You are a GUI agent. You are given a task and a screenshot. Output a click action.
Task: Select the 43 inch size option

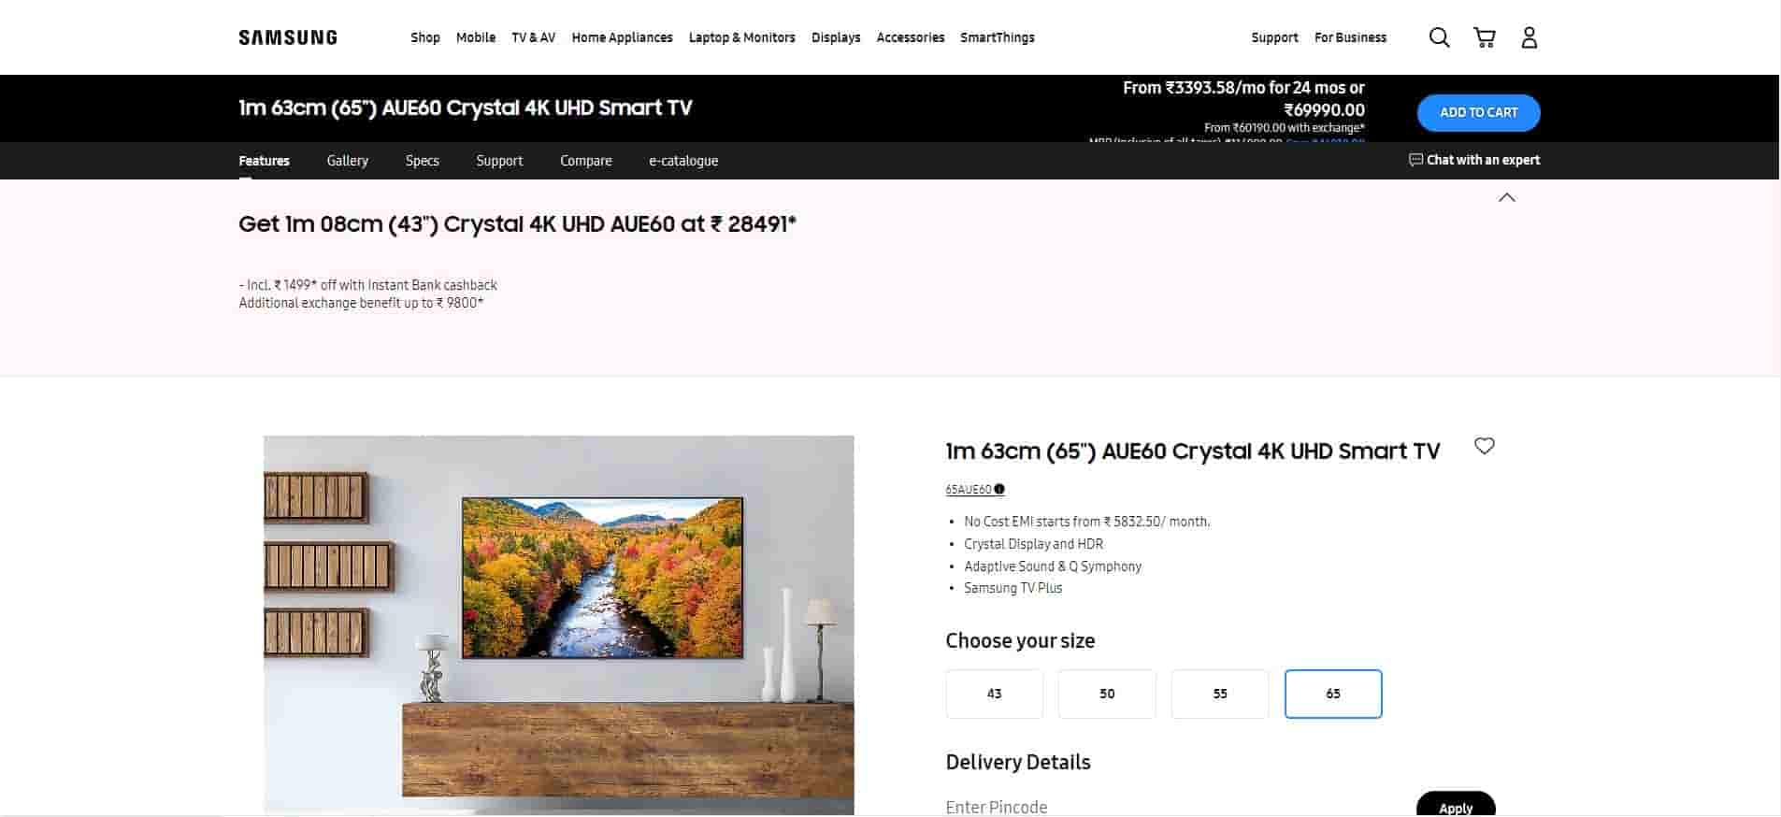[x=994, y=694]
